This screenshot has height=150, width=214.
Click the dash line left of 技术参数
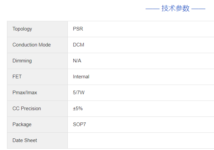pyautogui.click(x=152, y=9)
